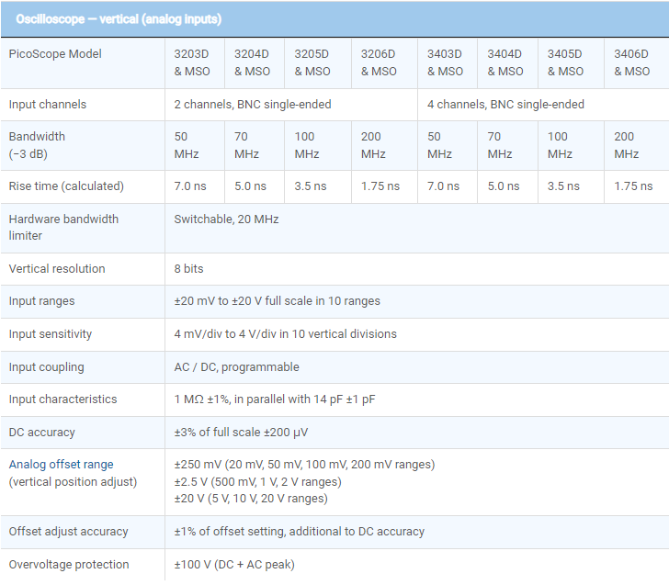Select the 3406D & MSO column header
Screen dimensions: 669x585
point(632,62)
